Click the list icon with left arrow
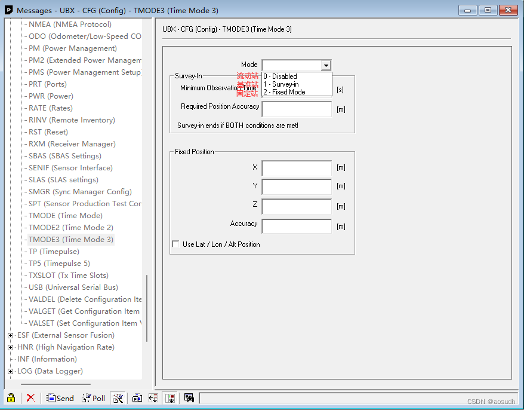This screenshot has width=524, height=410. click(153, 398)
